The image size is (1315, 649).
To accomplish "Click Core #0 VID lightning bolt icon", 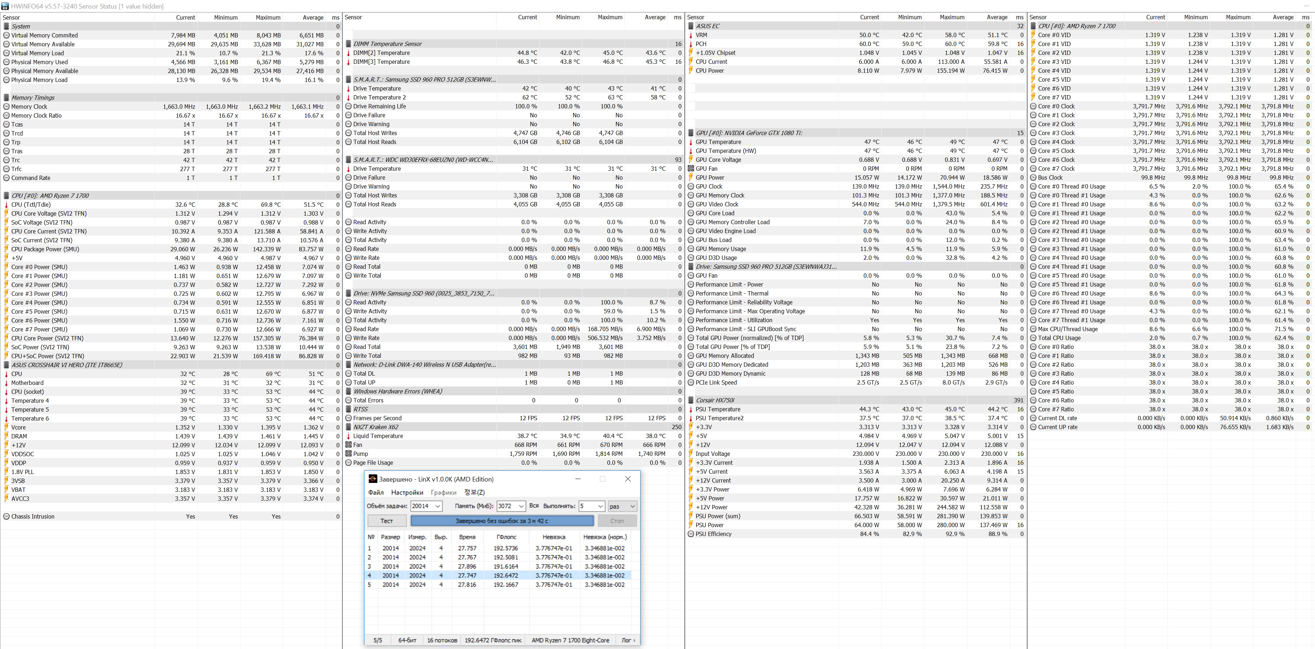I will tap(1033, 35).
